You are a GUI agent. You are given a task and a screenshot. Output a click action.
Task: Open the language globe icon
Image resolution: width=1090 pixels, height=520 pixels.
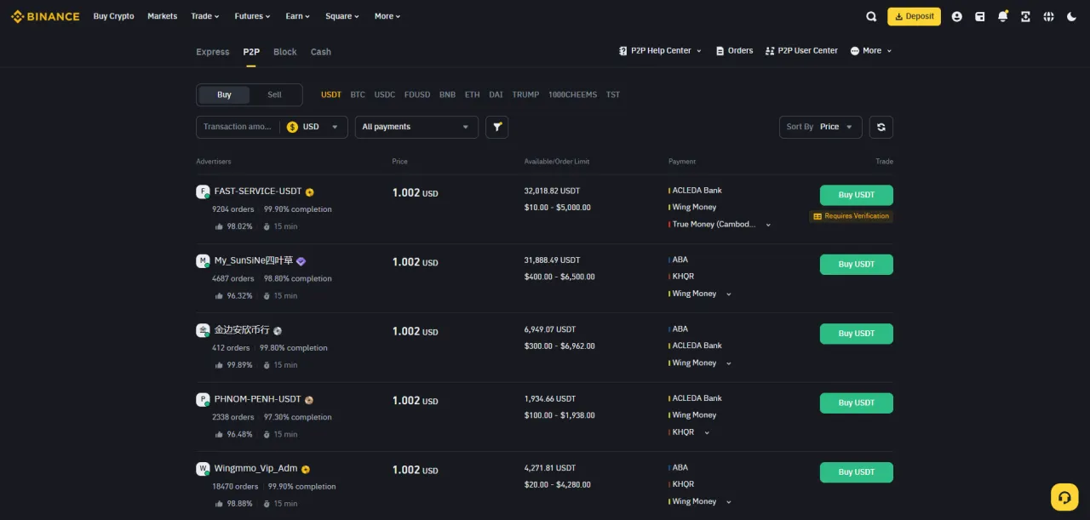coord(1048,15)
